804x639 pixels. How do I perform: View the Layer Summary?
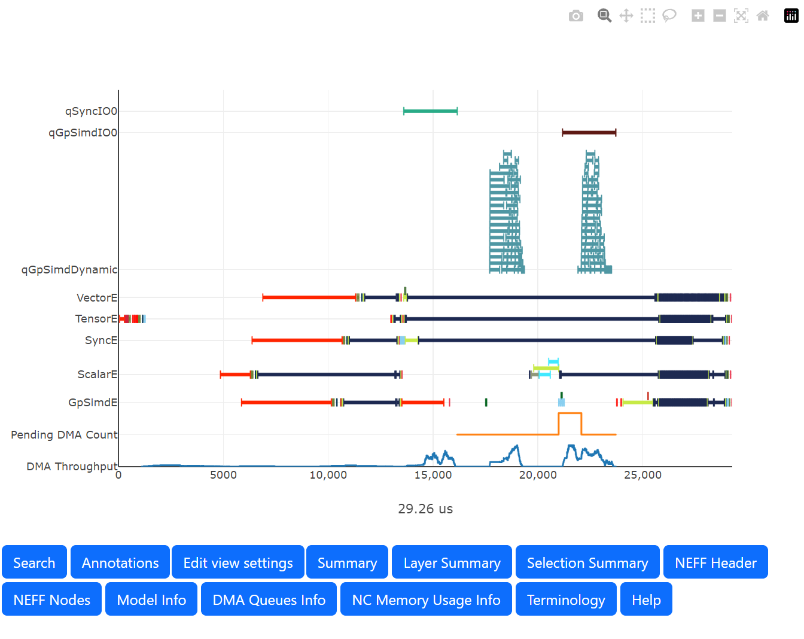pyautogui.click(x=452, y=562)
